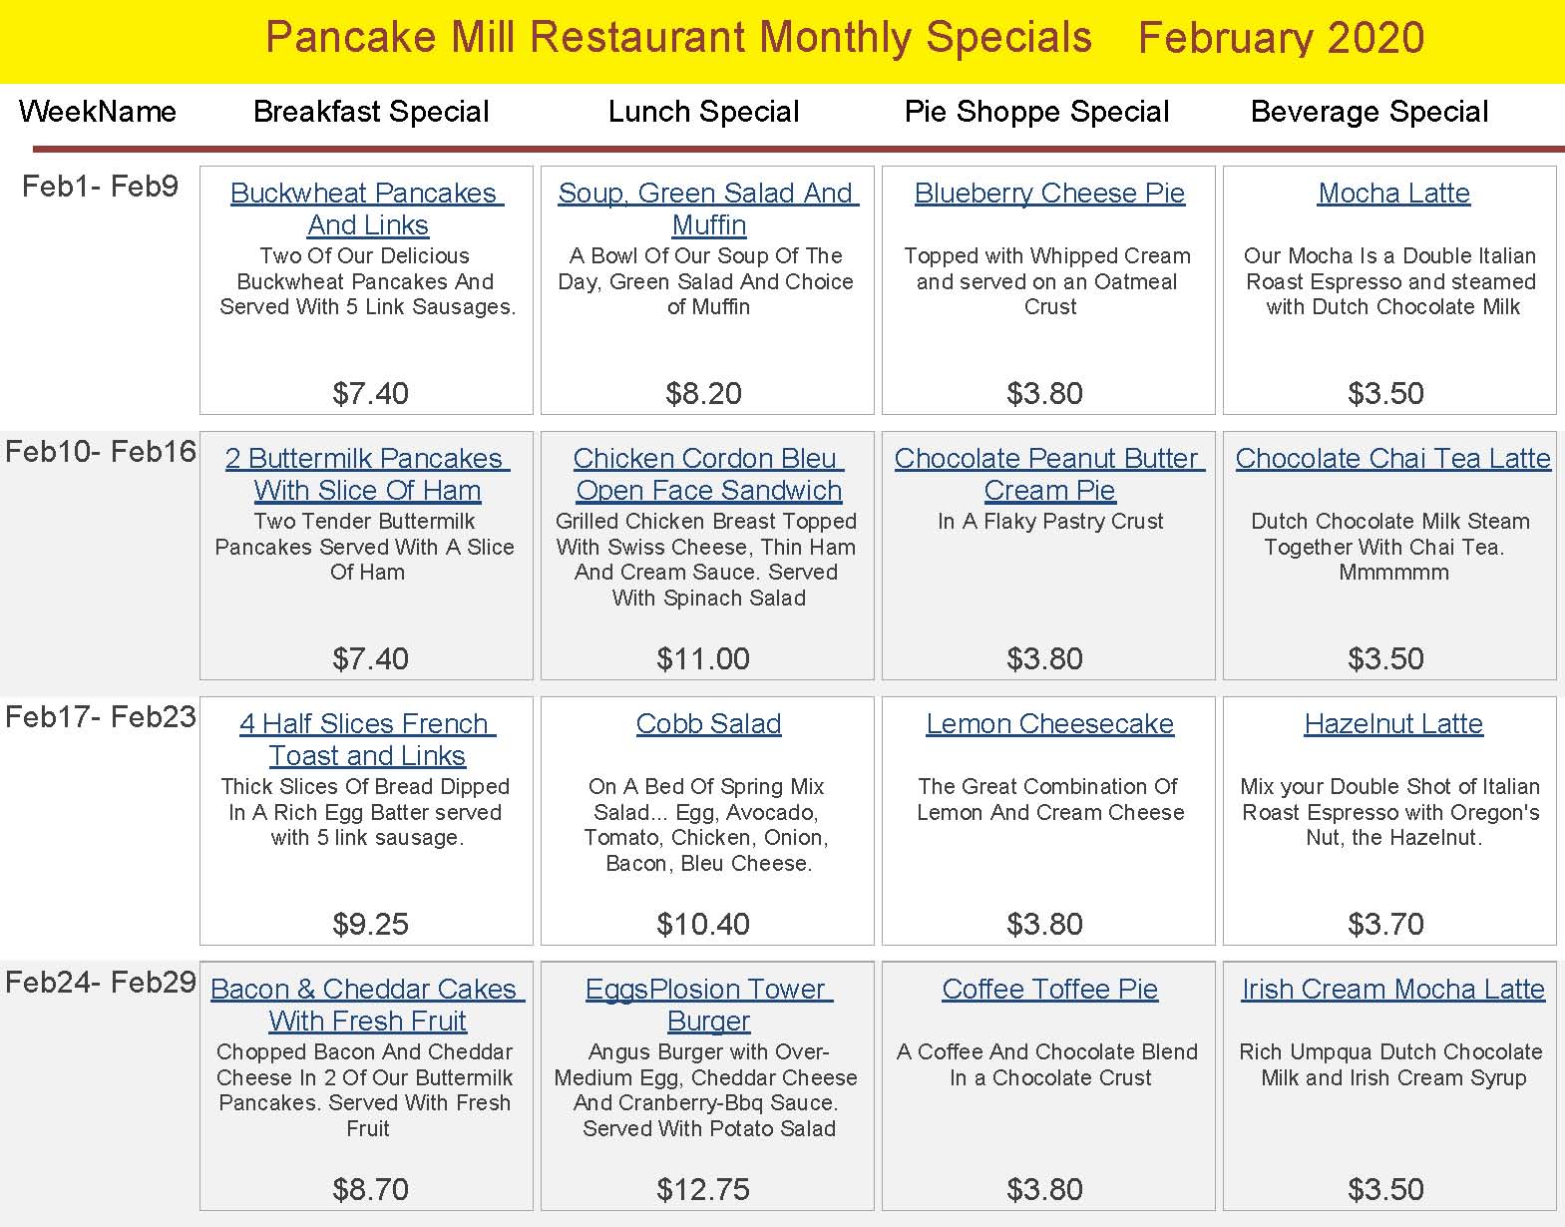The width and height of the screenshot is (1565, 1227).
Task: Click Chicken Cordon Bleu Open Face Sandwich link
Action: click(x=708, y=474)
